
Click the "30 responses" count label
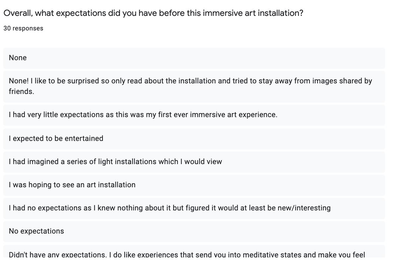pos(23,28)
